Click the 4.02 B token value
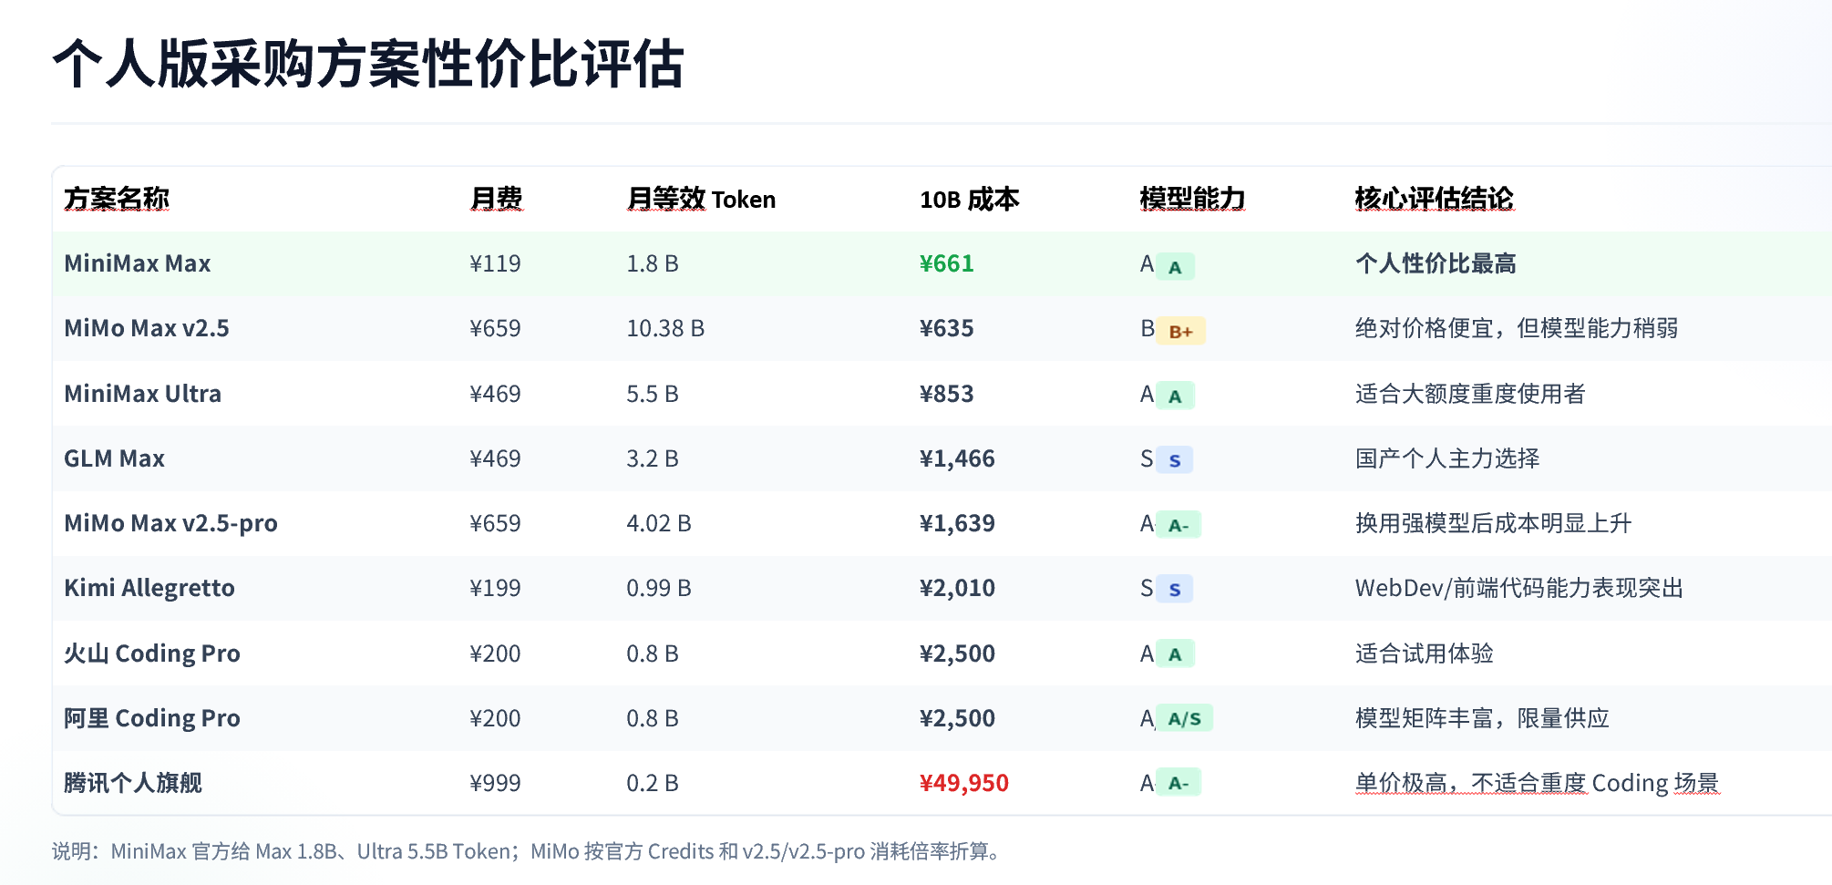 point(659,523)
